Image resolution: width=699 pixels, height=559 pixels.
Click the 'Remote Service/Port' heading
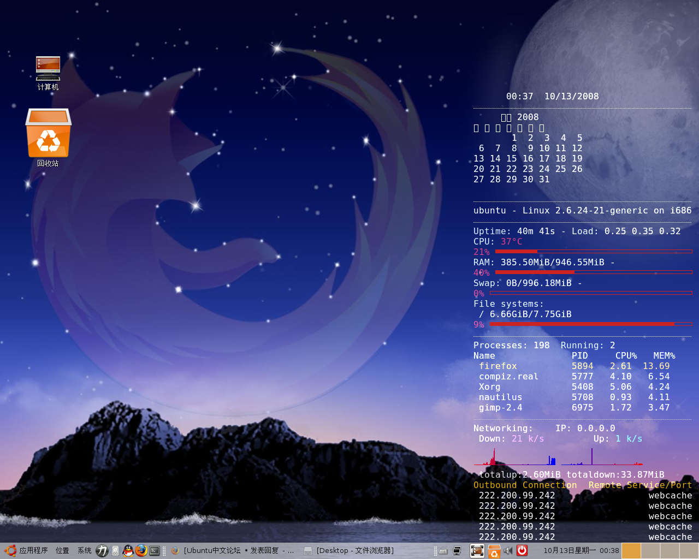pos(640,485)
